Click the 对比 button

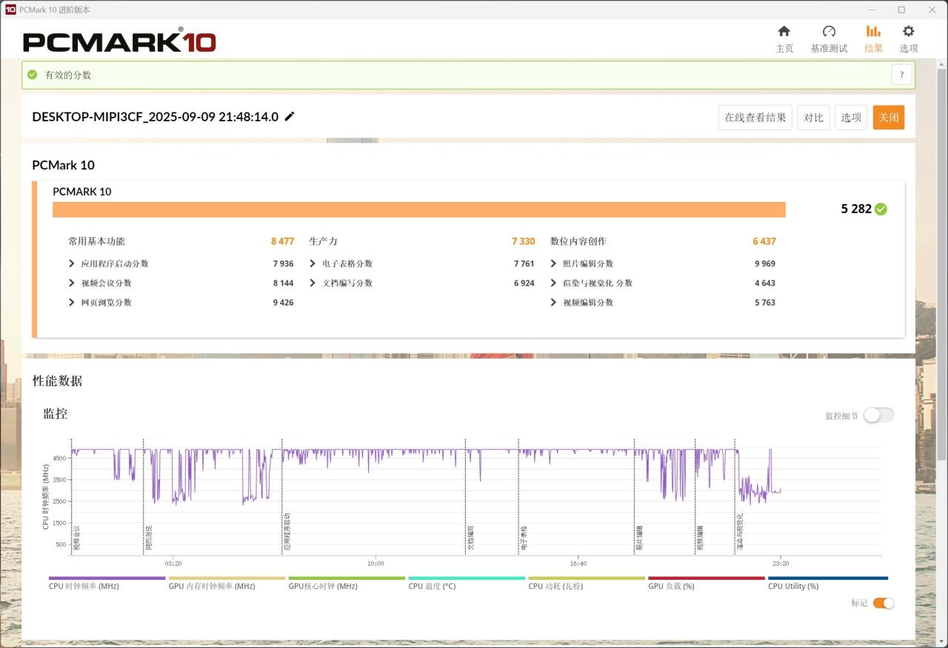[x=813, y=117]
